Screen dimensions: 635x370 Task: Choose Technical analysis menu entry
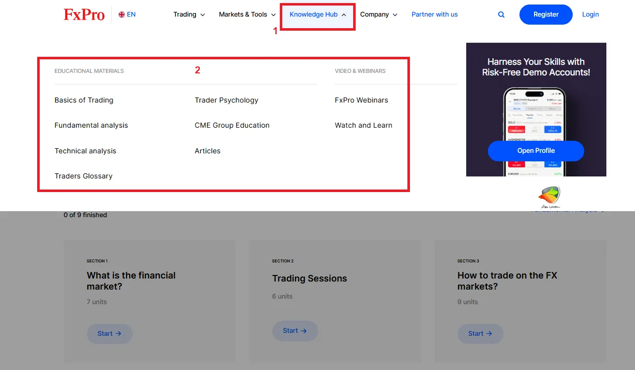(x=85, y=151)
